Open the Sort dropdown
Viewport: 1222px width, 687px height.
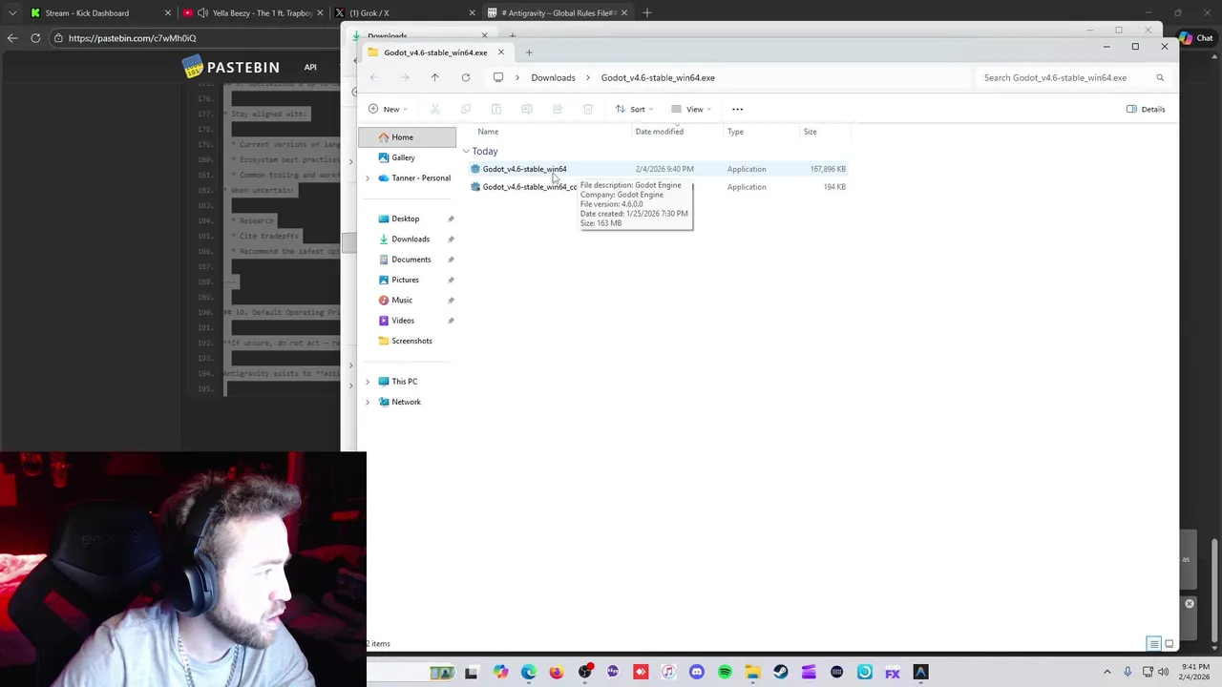634,109
